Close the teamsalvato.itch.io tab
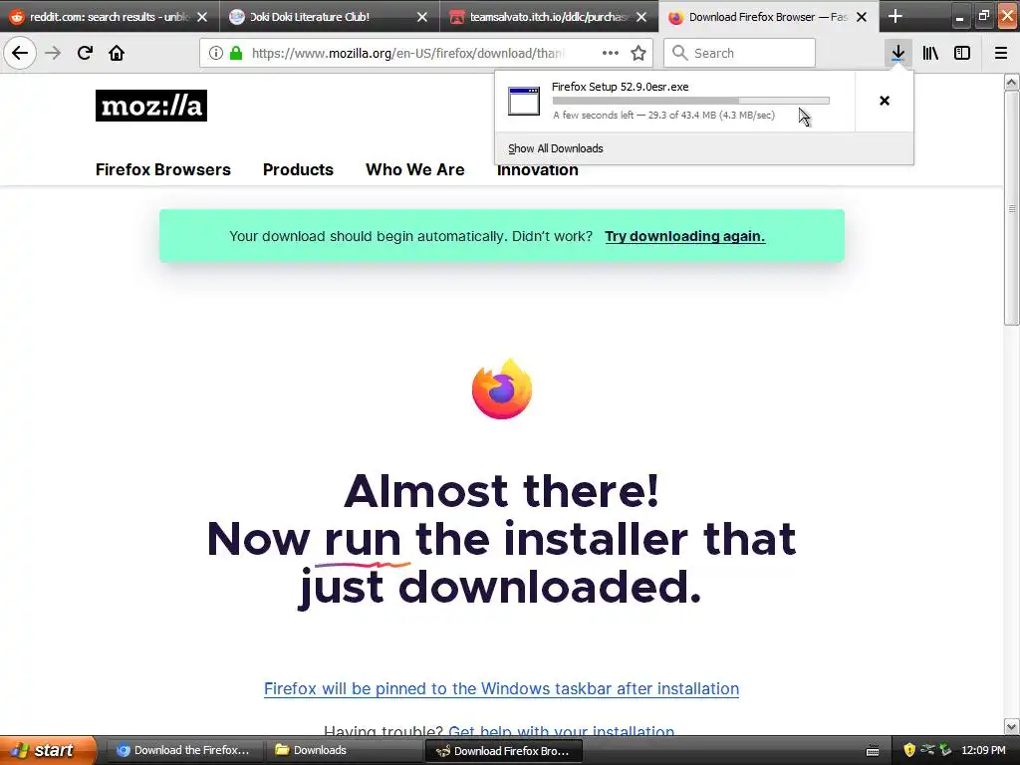Image resolution: width=1020 pixels, height=765 pixels. coord(641,17)
